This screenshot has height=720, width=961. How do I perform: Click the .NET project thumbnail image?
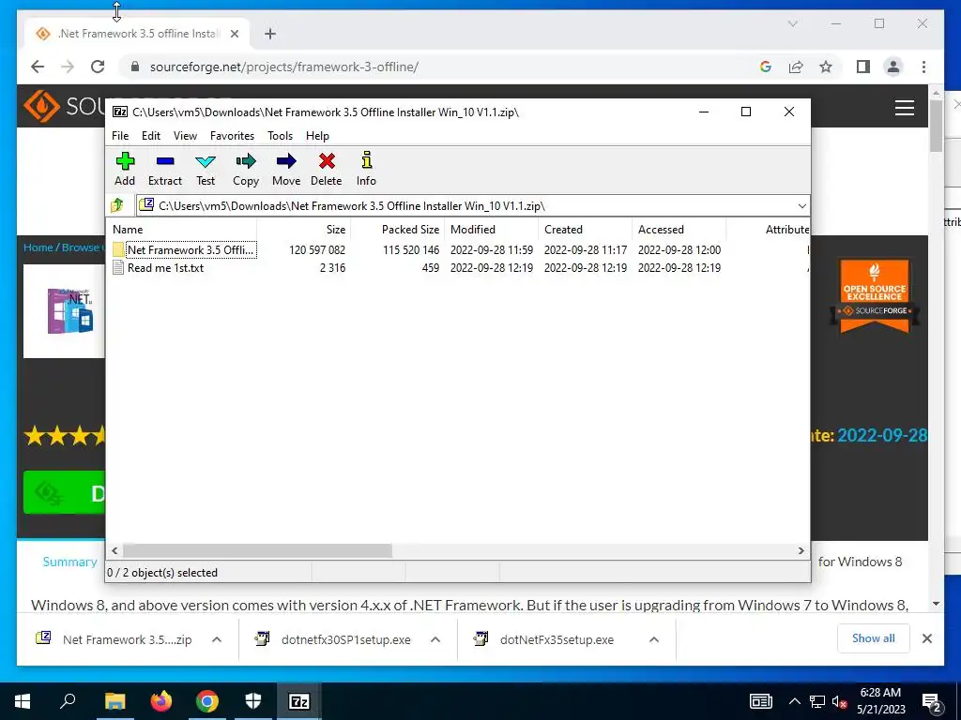(70, 311)
